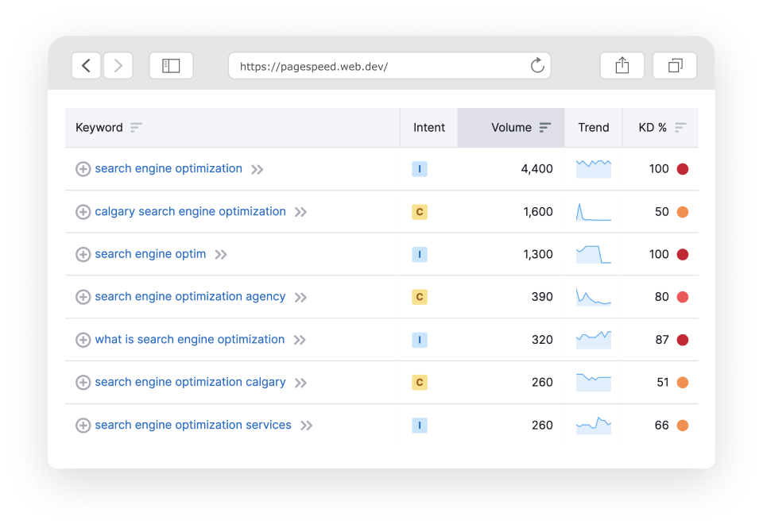Open the share icon in browser toolbar
Screen dimensions: 763x528
click(x=622, y=66)
